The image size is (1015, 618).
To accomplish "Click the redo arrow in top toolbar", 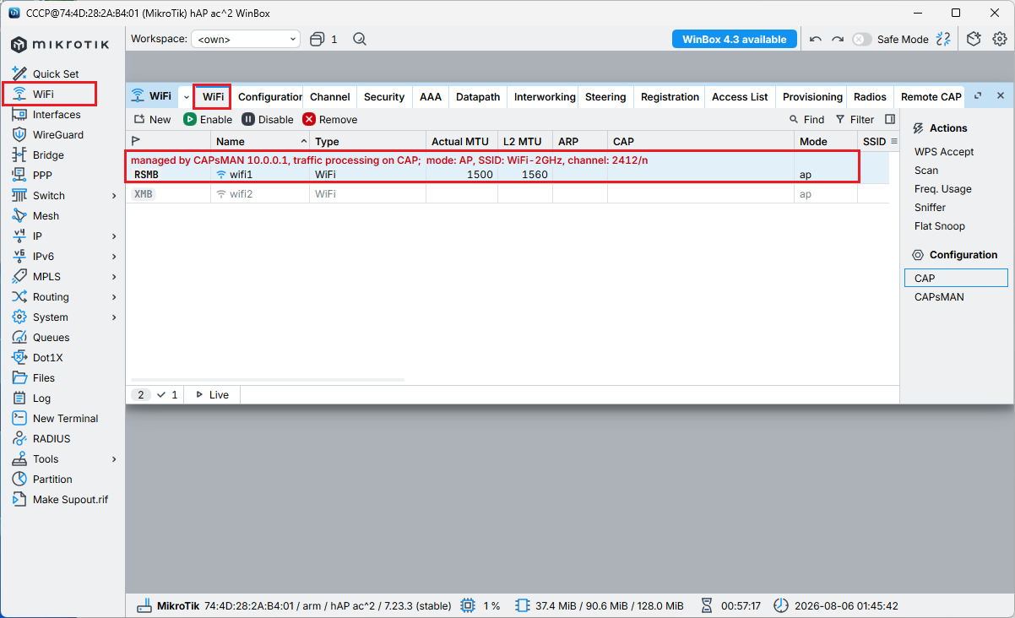I will (x=838, y=39).
